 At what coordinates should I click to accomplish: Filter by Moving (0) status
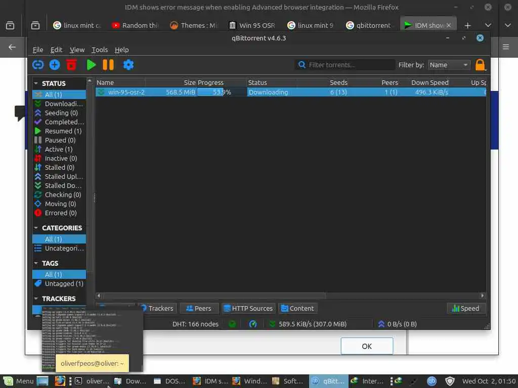[x=59, y=204]
